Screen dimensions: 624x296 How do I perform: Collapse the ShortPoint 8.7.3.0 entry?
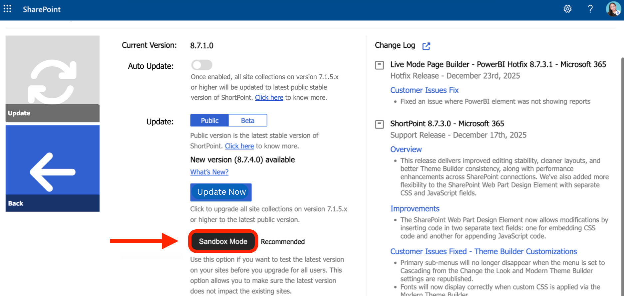point(379,124)
